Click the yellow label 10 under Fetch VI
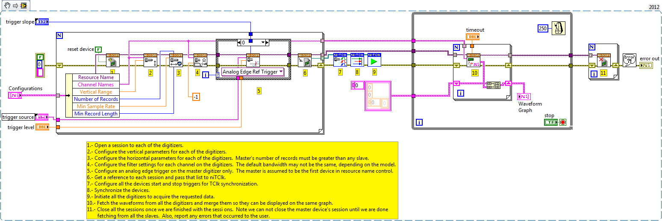Image resolution: width=662 pixels, height=221 pixels. (x=475, y=73)
